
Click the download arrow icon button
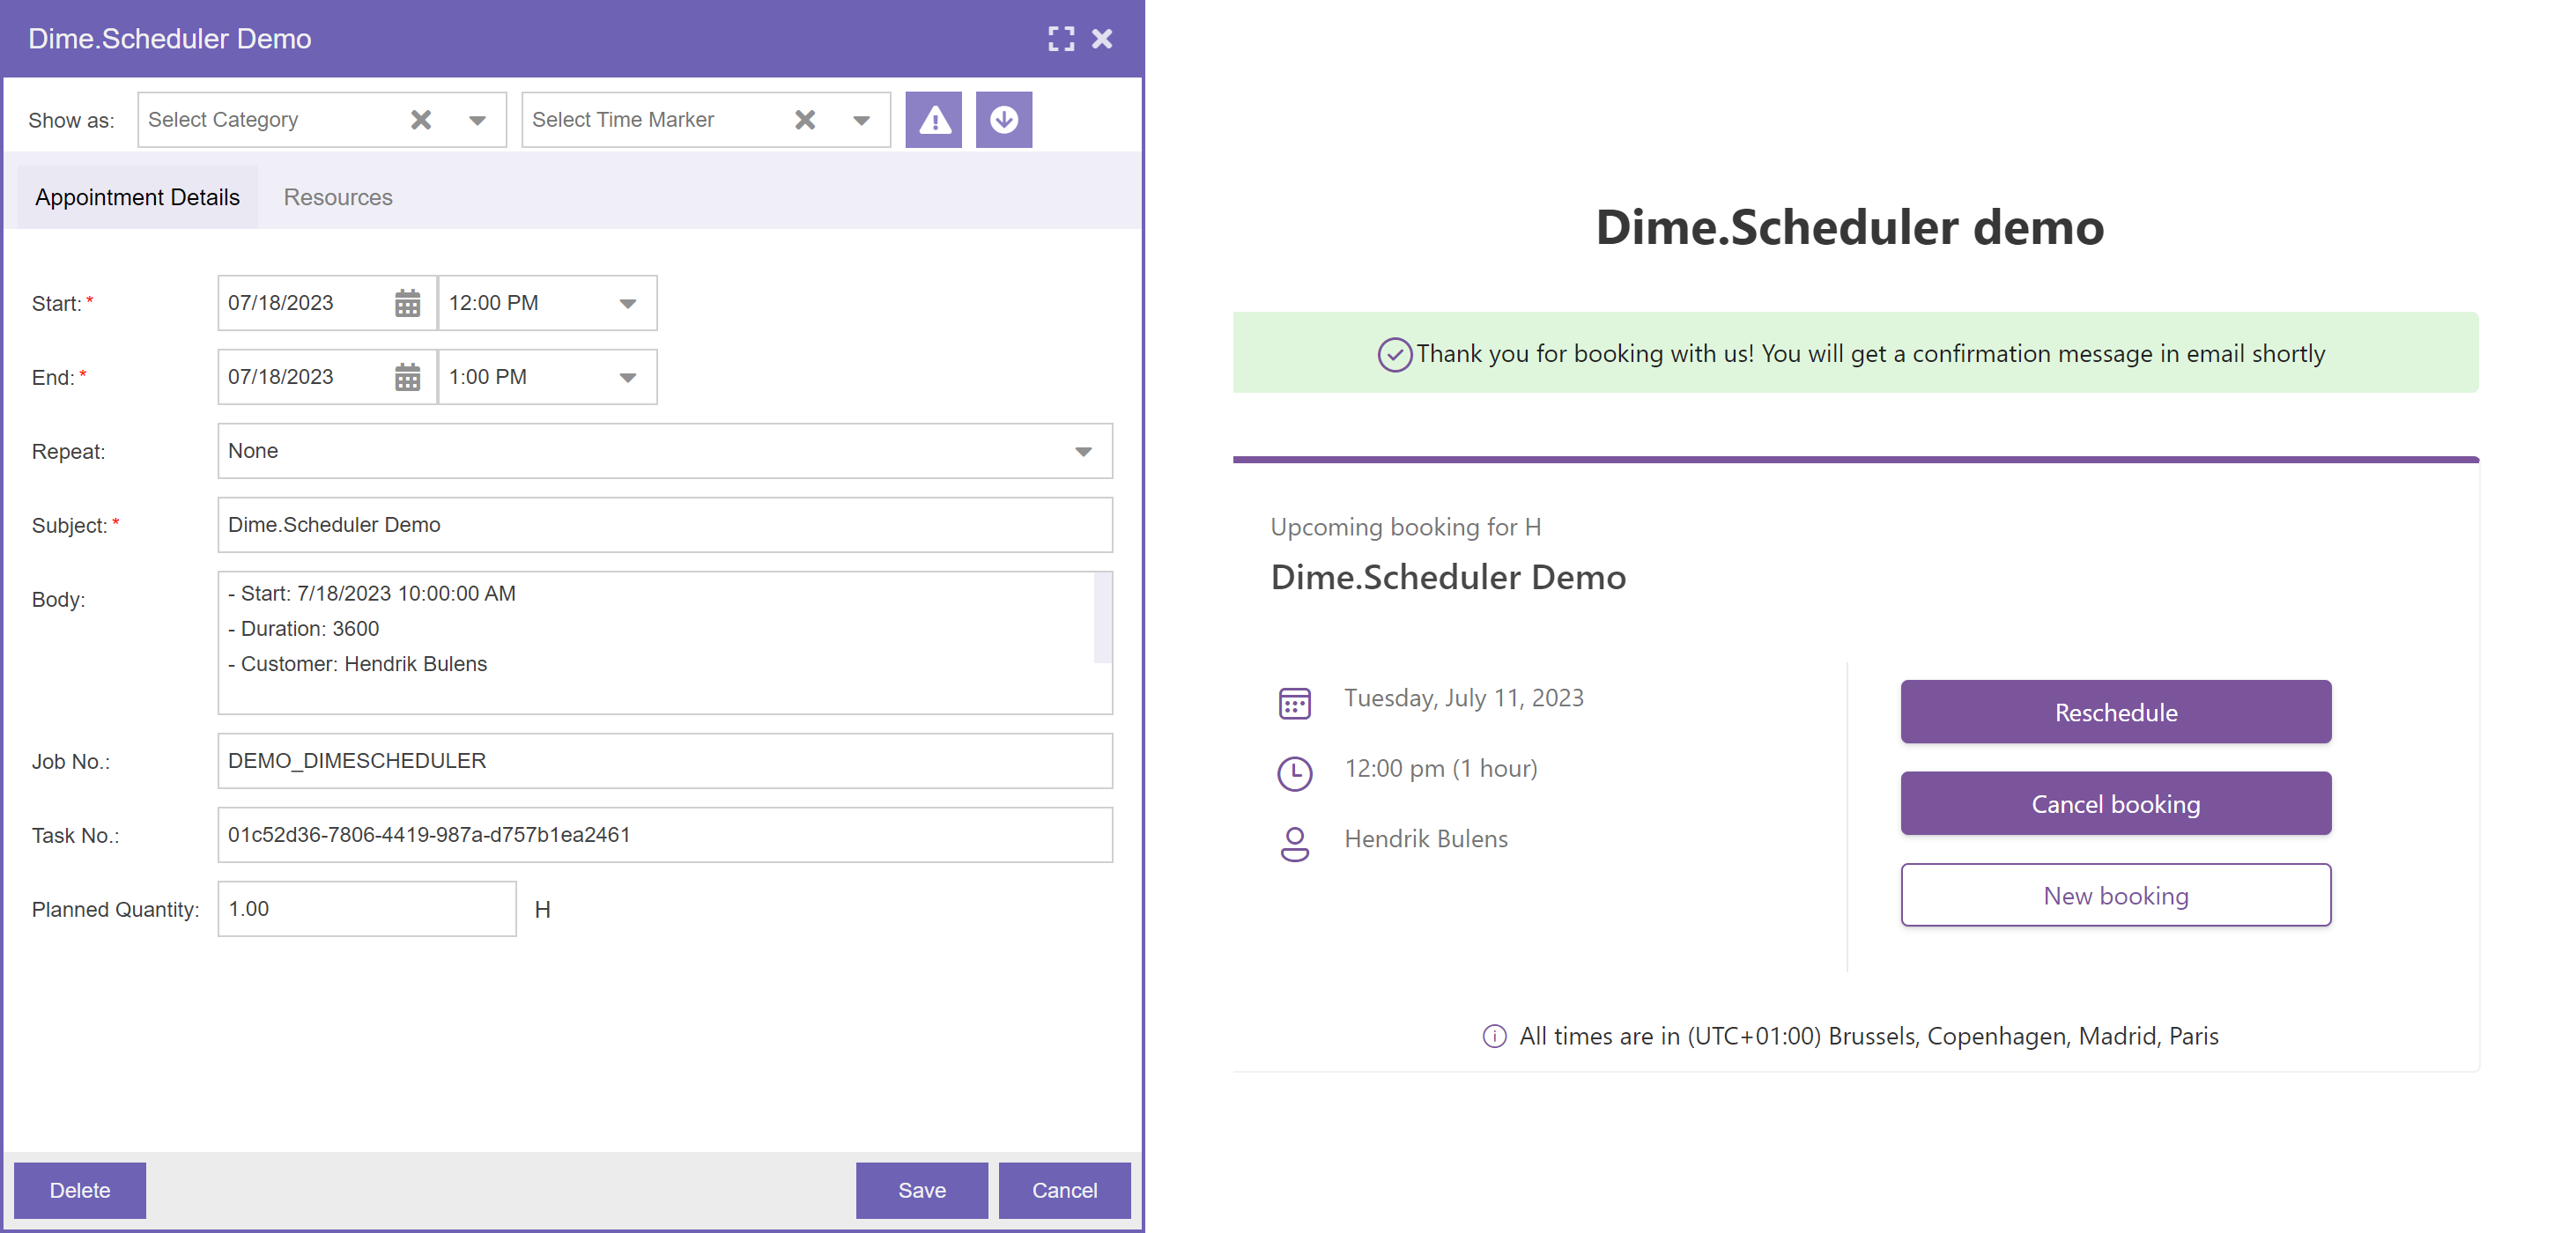tap(1003, 120)
